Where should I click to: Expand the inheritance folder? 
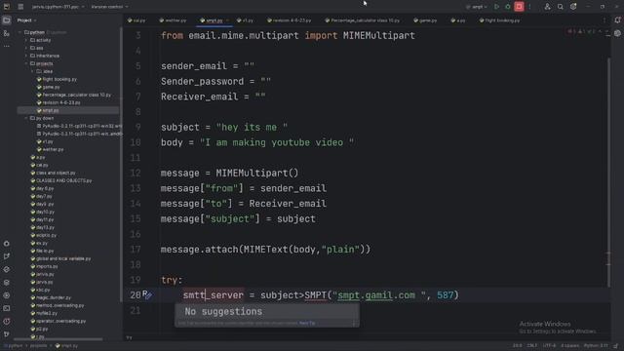click(26, 56)
